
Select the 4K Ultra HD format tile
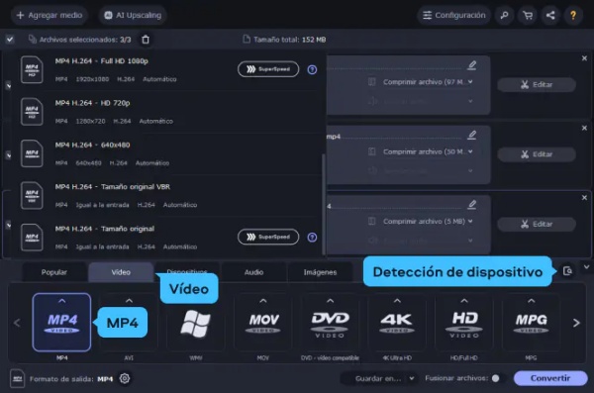point(397,322)
